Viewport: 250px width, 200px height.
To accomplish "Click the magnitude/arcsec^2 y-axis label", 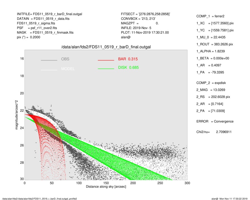I will coord(17,114).
